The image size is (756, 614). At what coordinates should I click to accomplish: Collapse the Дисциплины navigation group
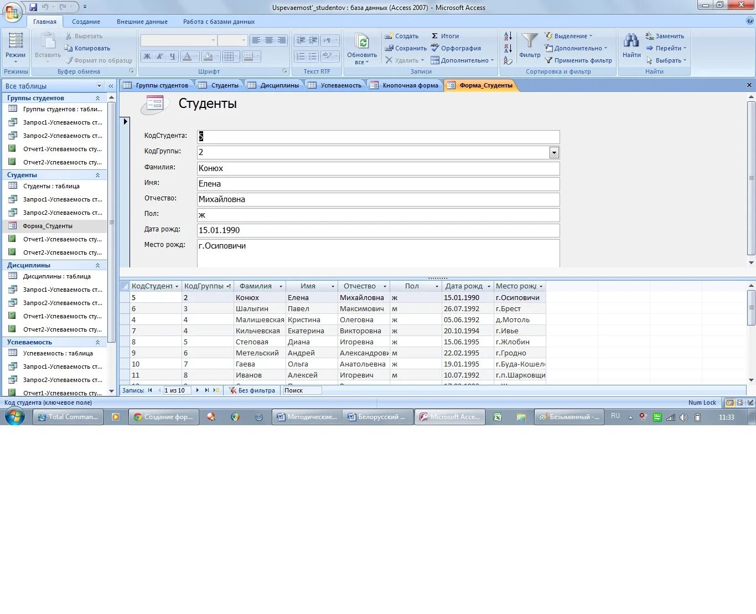[98, 265]
